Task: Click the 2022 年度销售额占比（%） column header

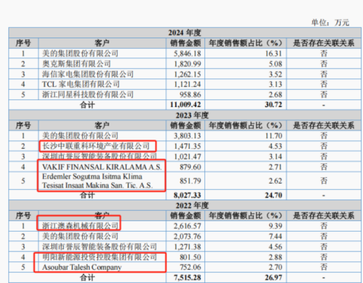Action: [246, 216]
